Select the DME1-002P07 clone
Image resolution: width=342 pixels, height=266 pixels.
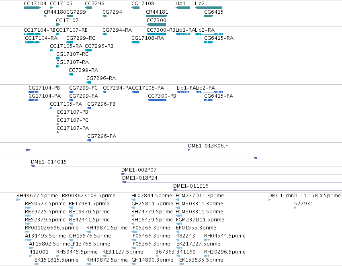(x=231, y=174)
